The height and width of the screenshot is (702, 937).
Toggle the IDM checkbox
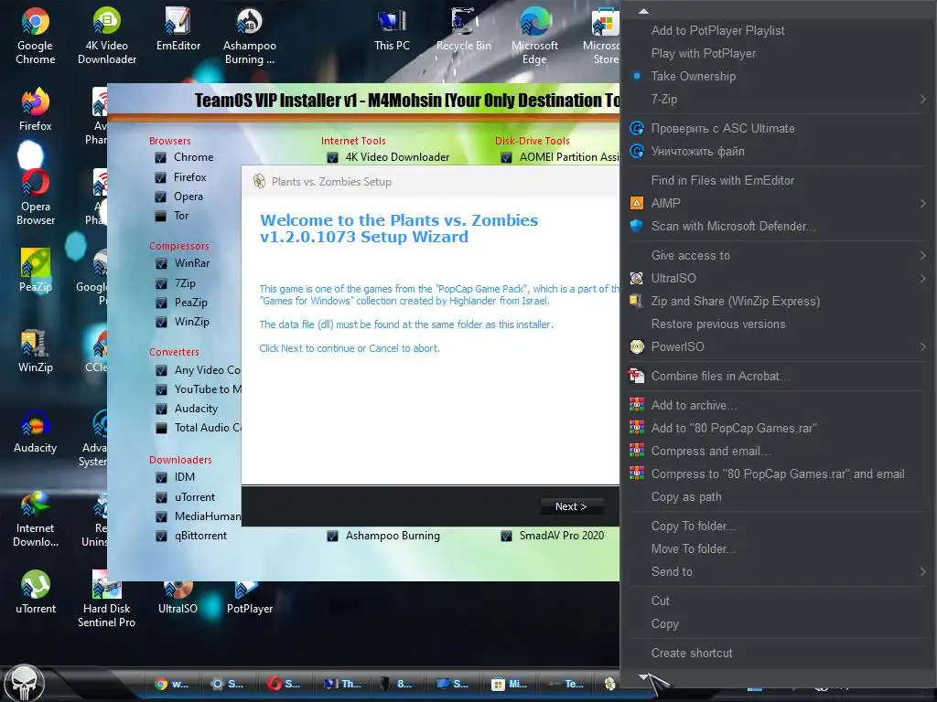pos(161,477)
